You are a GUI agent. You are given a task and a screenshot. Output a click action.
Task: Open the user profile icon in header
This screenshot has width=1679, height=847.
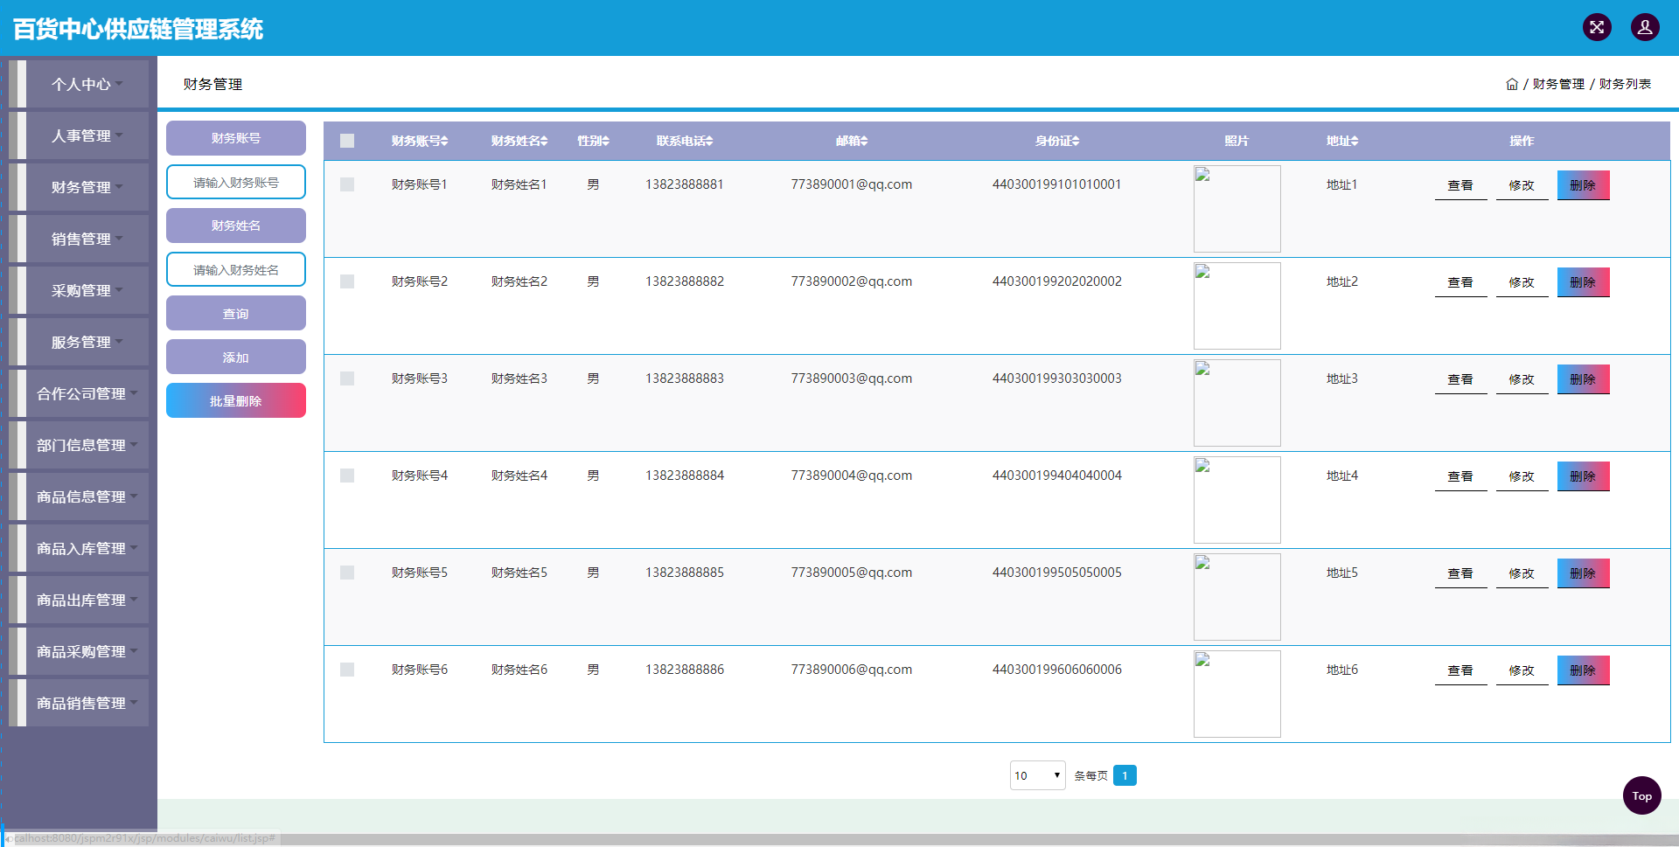[x=1645, y=27]
